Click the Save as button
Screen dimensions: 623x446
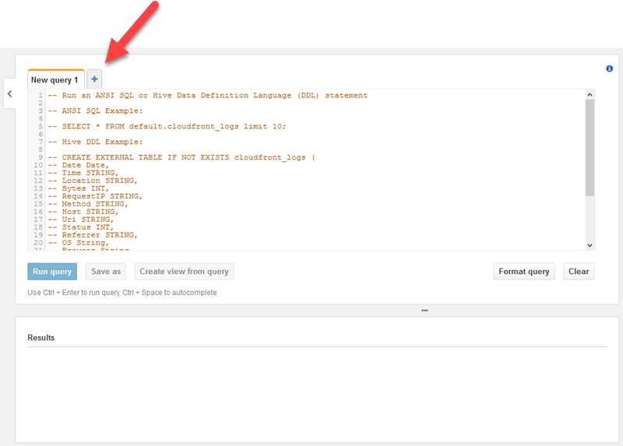point(106,272)
